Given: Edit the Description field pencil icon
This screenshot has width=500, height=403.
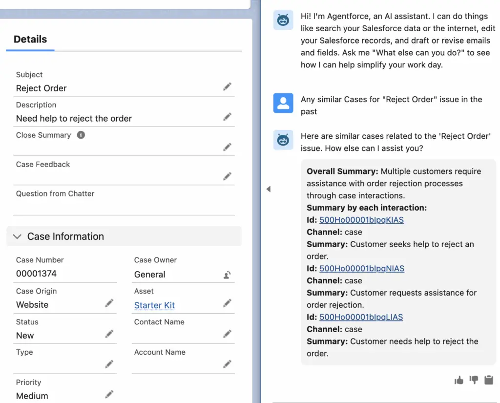Looking at the screenshot, I should pyautogui.click(x=227, y=117).
